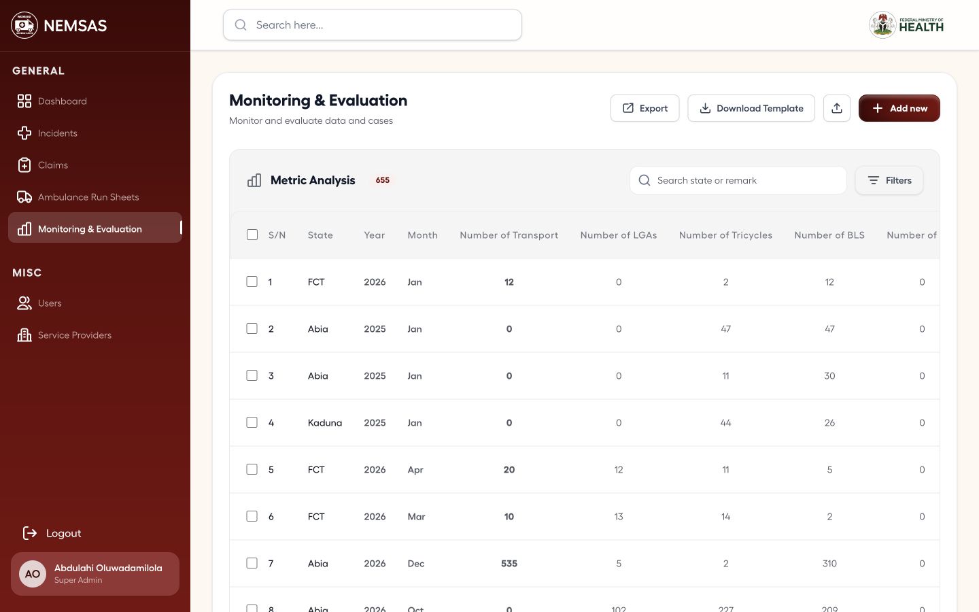Click the AO user avatar
Screen dimensions: 979x612
coord(33,574)
